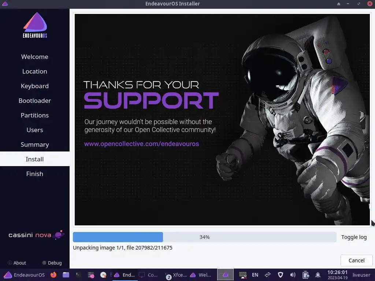Viewport: 375px width, 281px height.
Task: Switch to End... installer taskbar window
Action: (x=125, y=275)
